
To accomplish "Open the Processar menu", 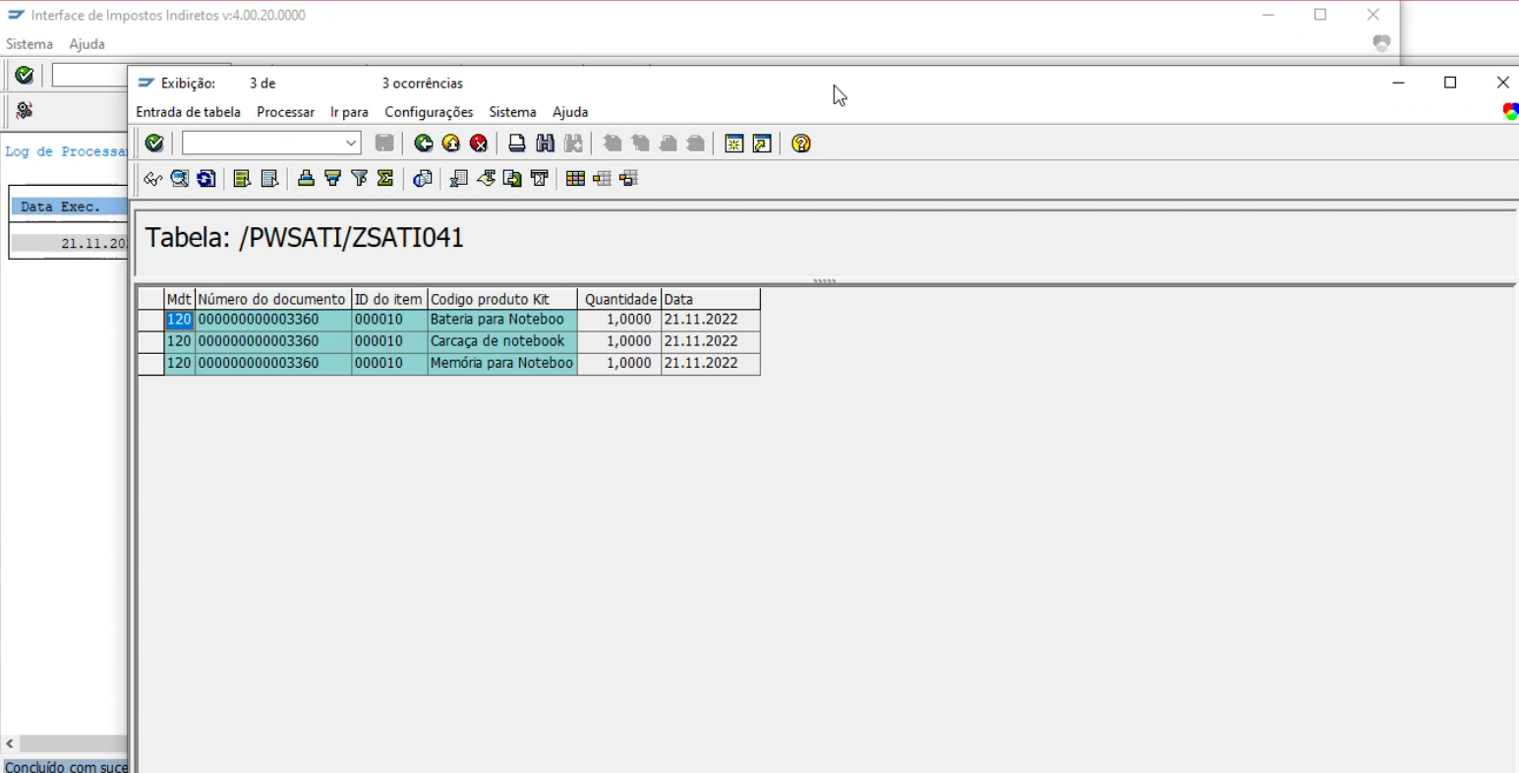I will click(285, 112).
